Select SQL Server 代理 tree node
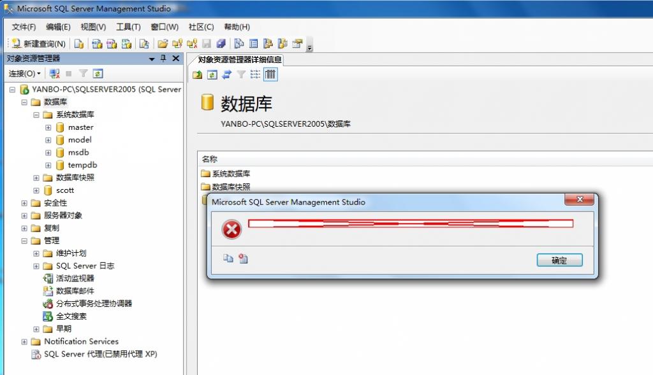Viewport: 653px width, 375px height. coord(100,354)
